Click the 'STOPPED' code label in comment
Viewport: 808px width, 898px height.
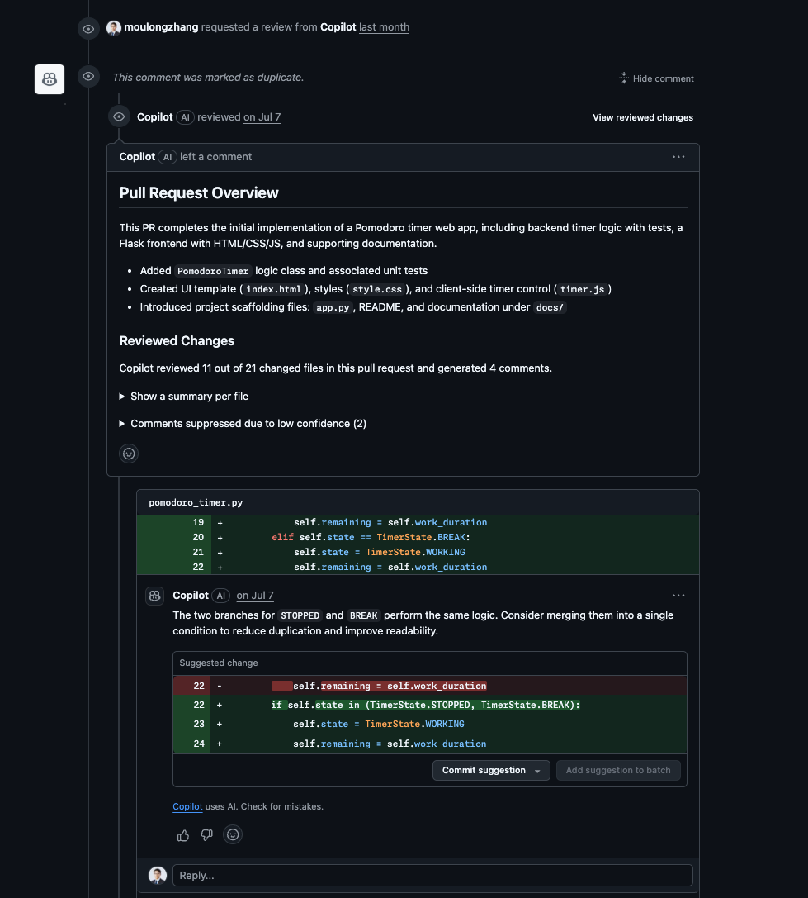point(300,615)
